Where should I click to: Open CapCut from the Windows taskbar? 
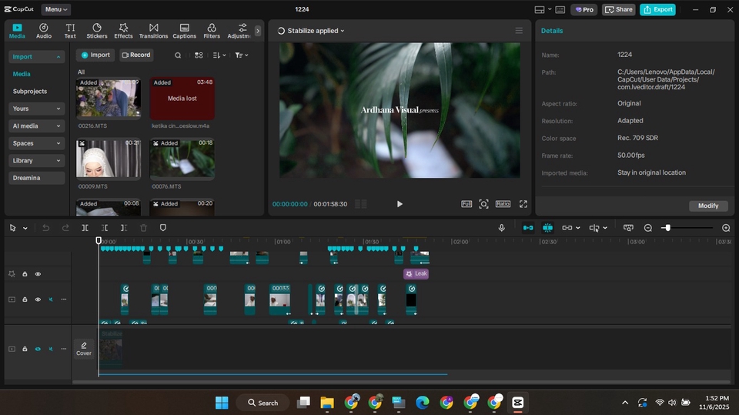517,403
